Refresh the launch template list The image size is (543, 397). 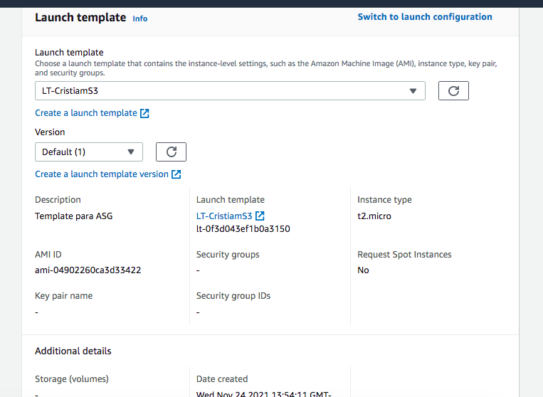pos(453,91)
